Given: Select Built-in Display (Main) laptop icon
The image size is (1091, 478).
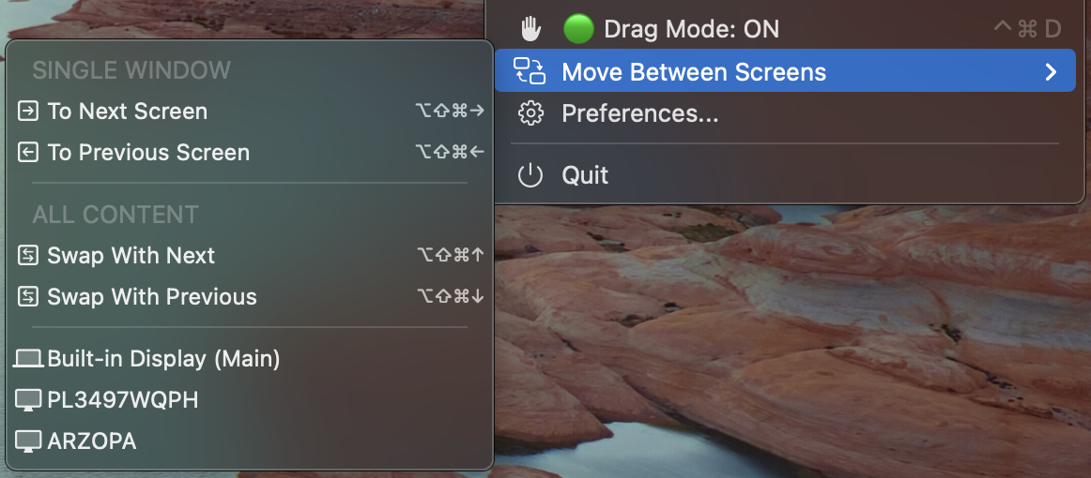Looking at the screenshot, I should 29,359.
